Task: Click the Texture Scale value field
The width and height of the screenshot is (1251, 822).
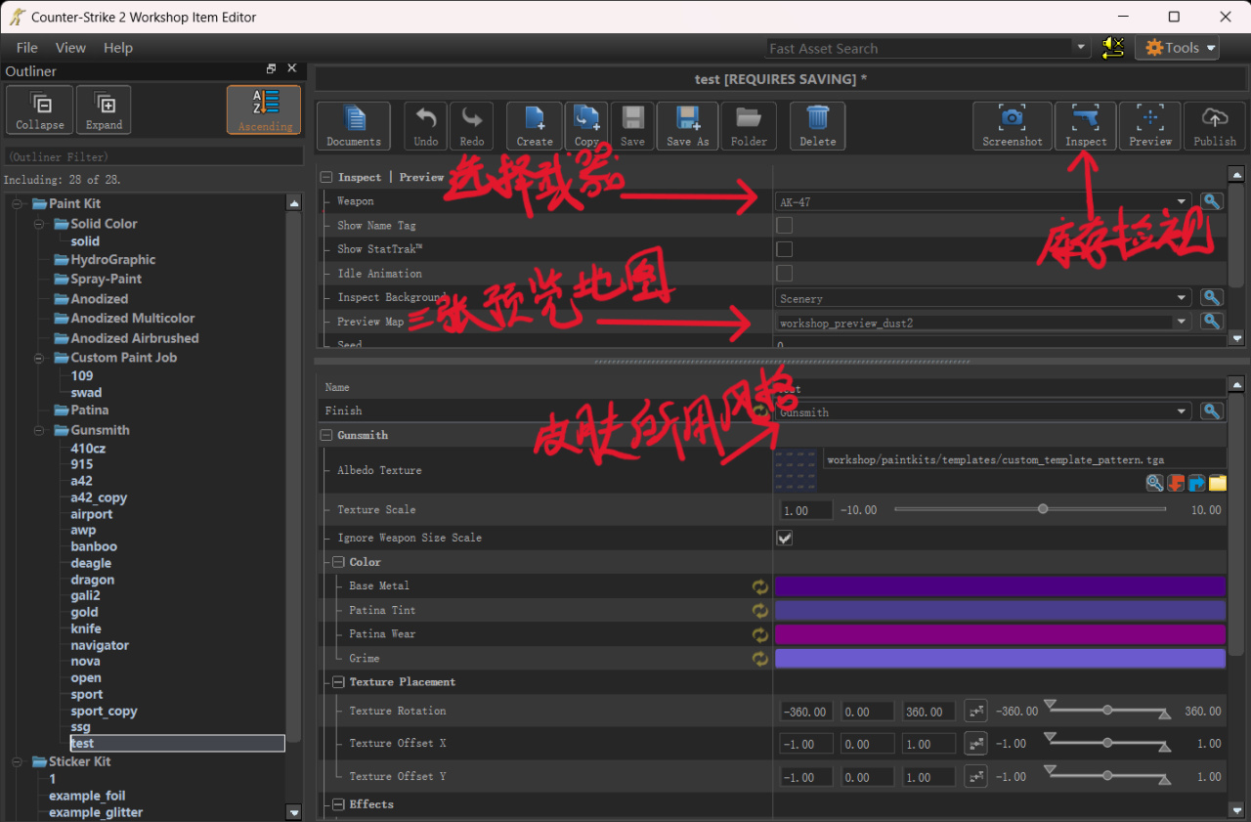Action: pos(806,510)
